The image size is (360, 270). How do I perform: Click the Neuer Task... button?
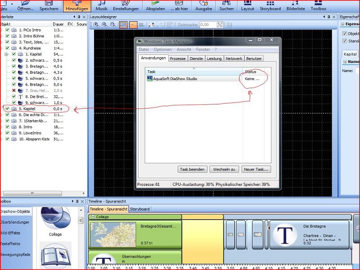click(x=256, y=169)
